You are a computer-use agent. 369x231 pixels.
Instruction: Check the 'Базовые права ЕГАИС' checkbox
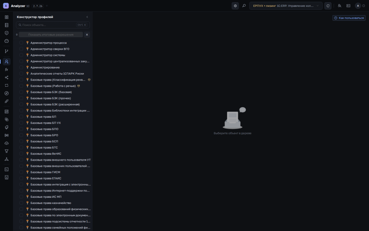[21, 178]
